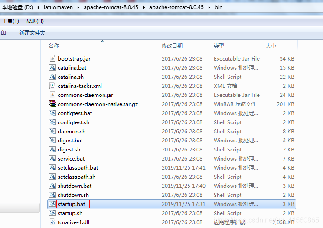323x228 pixels.
Task: Click the 2019/11/25 17:41 date of setclasspath.bat
Action: click(x=183, y=168)
